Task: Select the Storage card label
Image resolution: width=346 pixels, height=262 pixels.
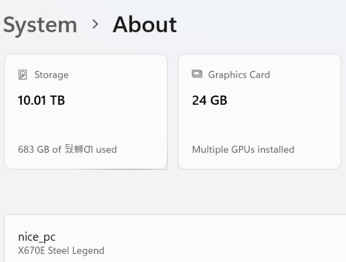Action: coord(51,74)
